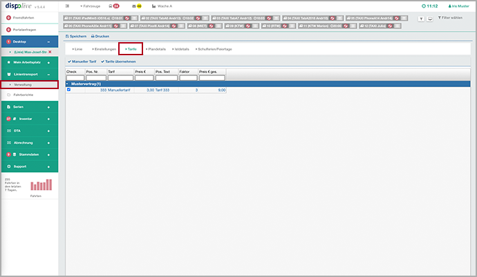
Task: Uncheck the Manuellertarif row checkbox
Action: (68, 89)
